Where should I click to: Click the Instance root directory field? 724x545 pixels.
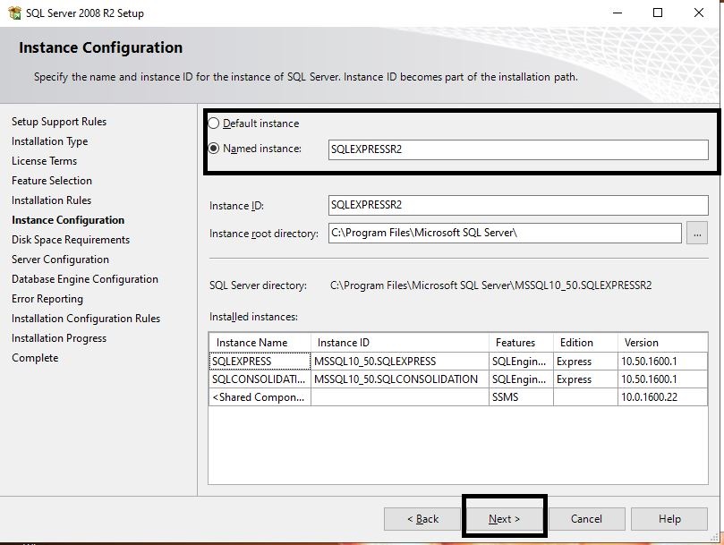pyautogui.click(x=505, y=233)
